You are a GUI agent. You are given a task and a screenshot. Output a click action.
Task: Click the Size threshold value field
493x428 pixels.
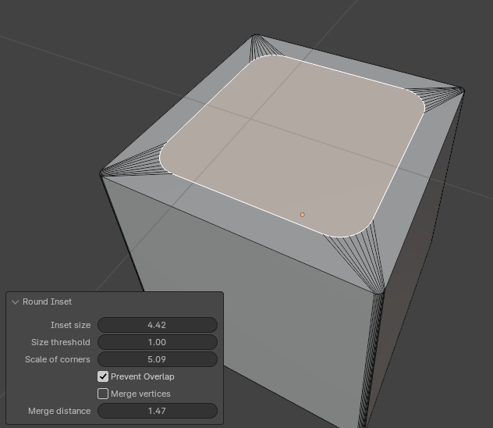pyautogui.click(x=157, y=342)
